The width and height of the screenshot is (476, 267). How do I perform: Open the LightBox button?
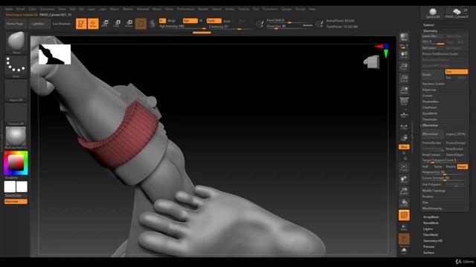pos(38,24)
